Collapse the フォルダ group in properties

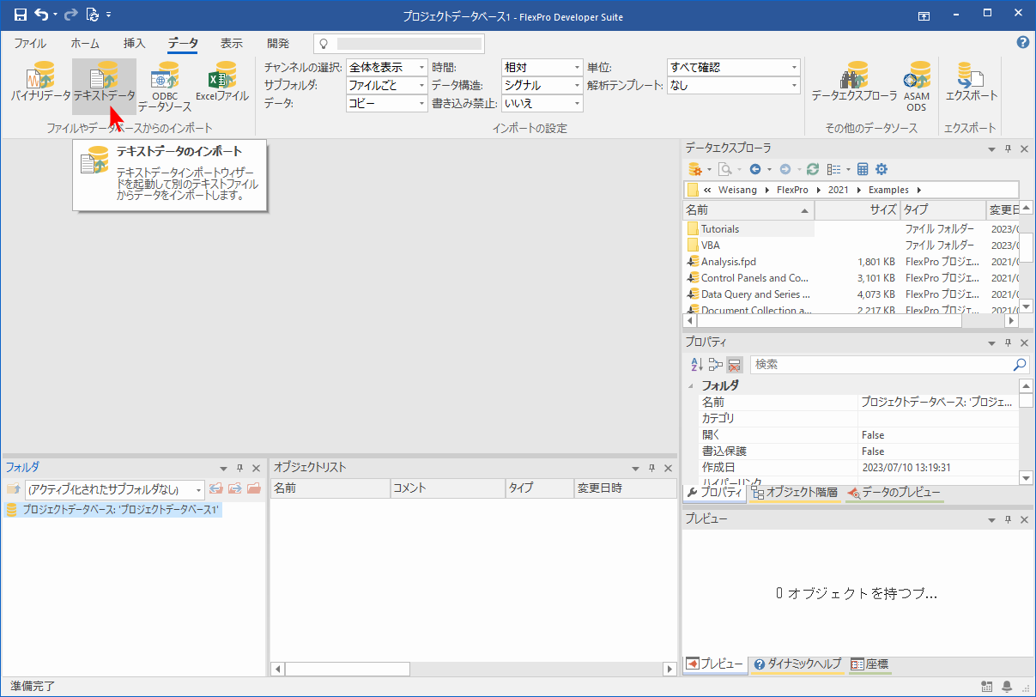pyautogui.click(x=691, y=386)
